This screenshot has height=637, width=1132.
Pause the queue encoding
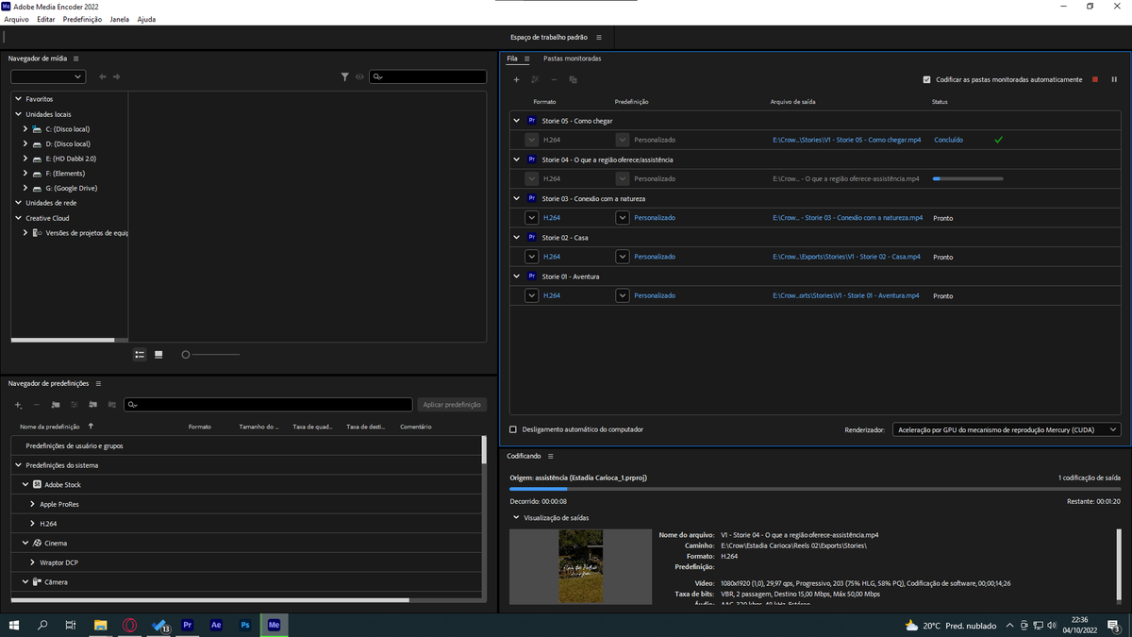(x=1114, y=80)
